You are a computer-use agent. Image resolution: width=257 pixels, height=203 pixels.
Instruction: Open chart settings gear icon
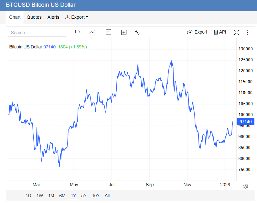click(246, 186)
